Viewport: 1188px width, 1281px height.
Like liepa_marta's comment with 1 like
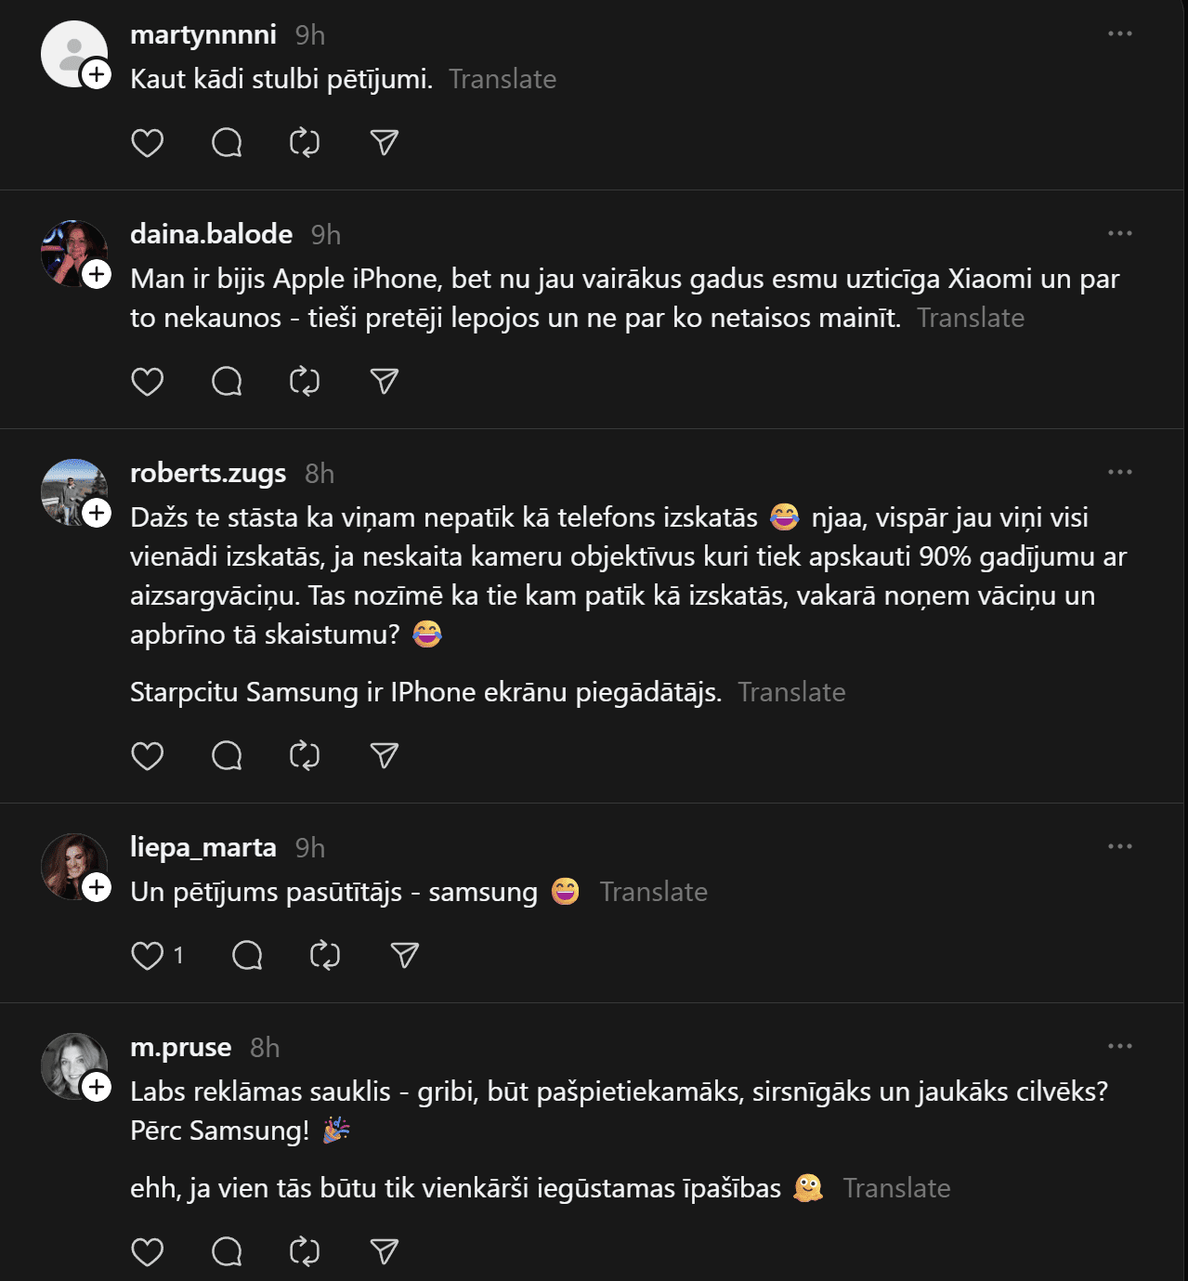148,956
